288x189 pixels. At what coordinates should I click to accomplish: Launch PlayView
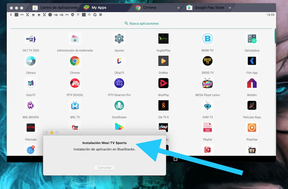[x=252, y=128]
